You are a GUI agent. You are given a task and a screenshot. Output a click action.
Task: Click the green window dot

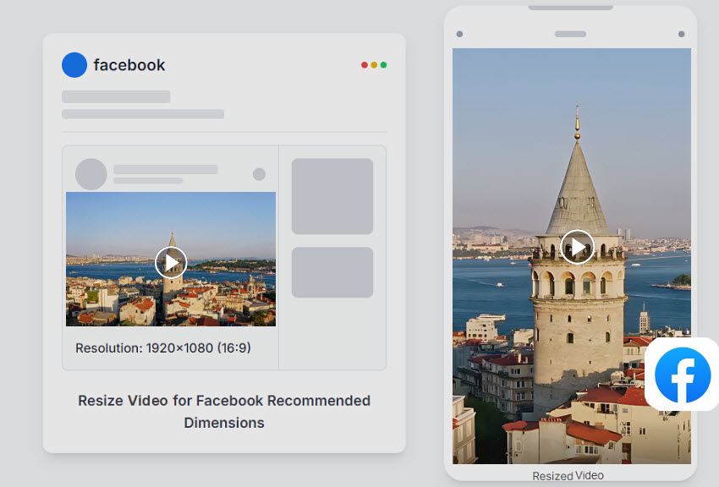click(384, 65)
